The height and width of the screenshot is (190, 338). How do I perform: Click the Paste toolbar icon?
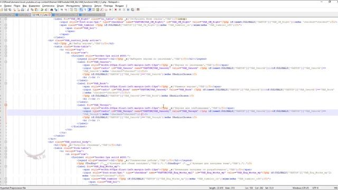tap(36, 9)
